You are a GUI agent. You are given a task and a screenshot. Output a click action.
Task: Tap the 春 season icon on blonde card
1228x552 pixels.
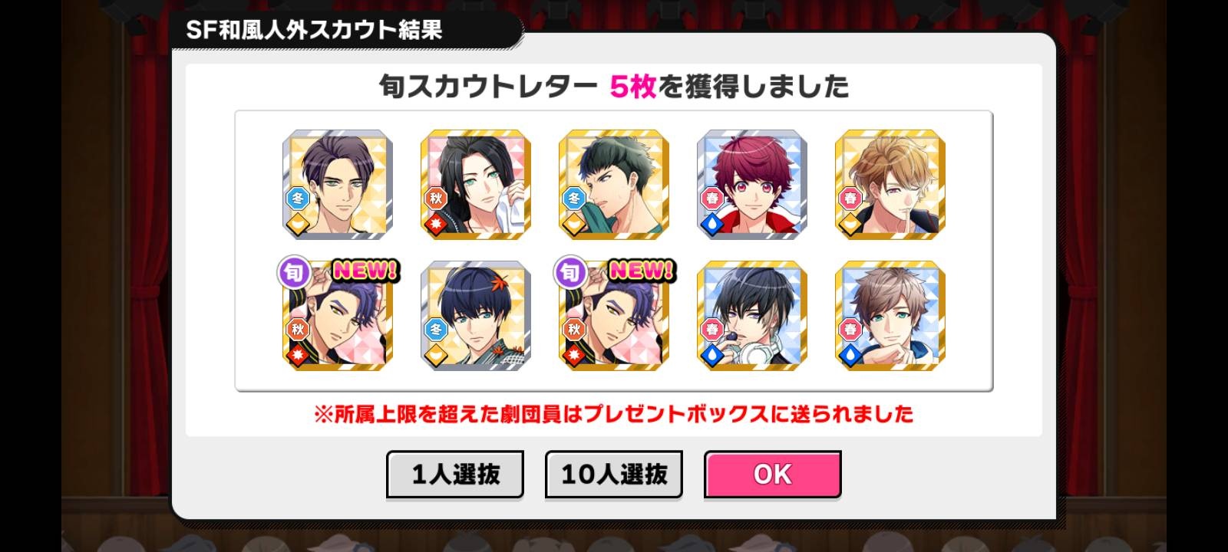tap(850, 199)
